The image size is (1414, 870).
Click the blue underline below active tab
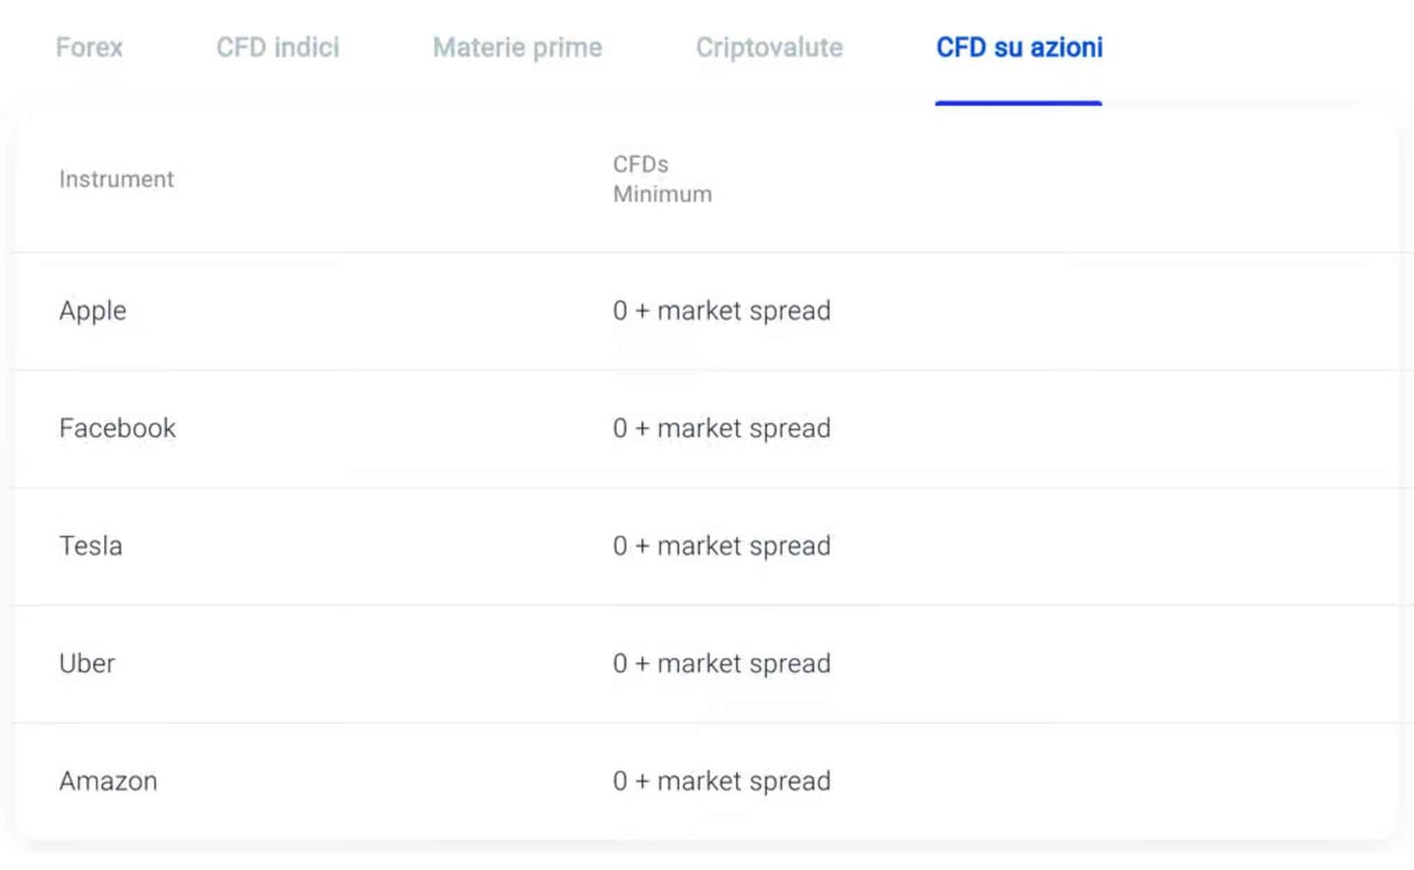1018,102
